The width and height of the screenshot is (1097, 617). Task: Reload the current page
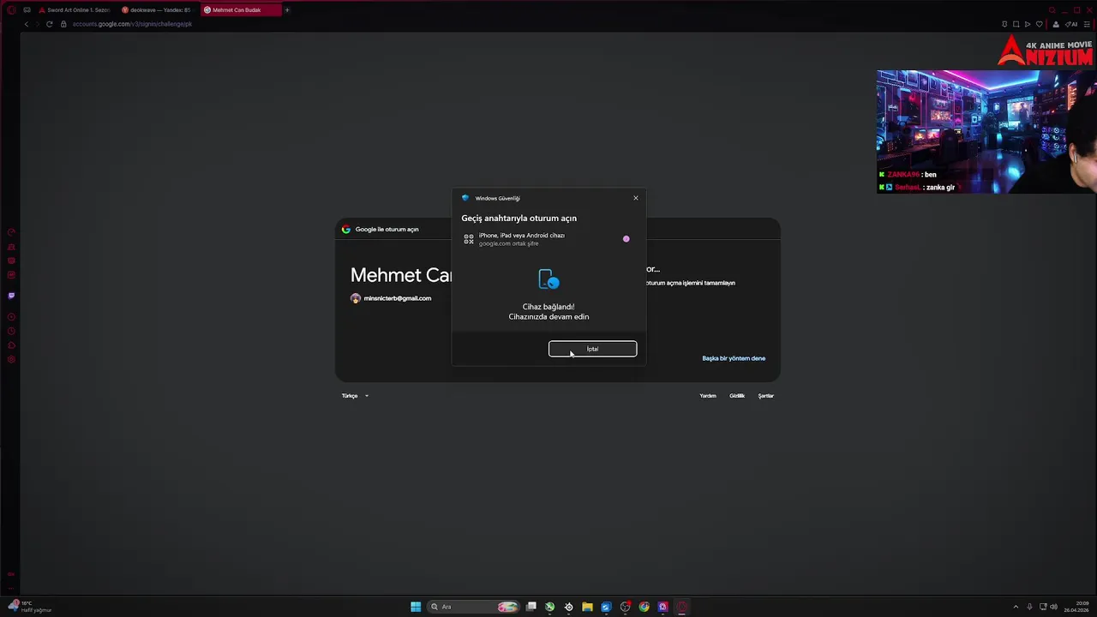coord(50,24)
